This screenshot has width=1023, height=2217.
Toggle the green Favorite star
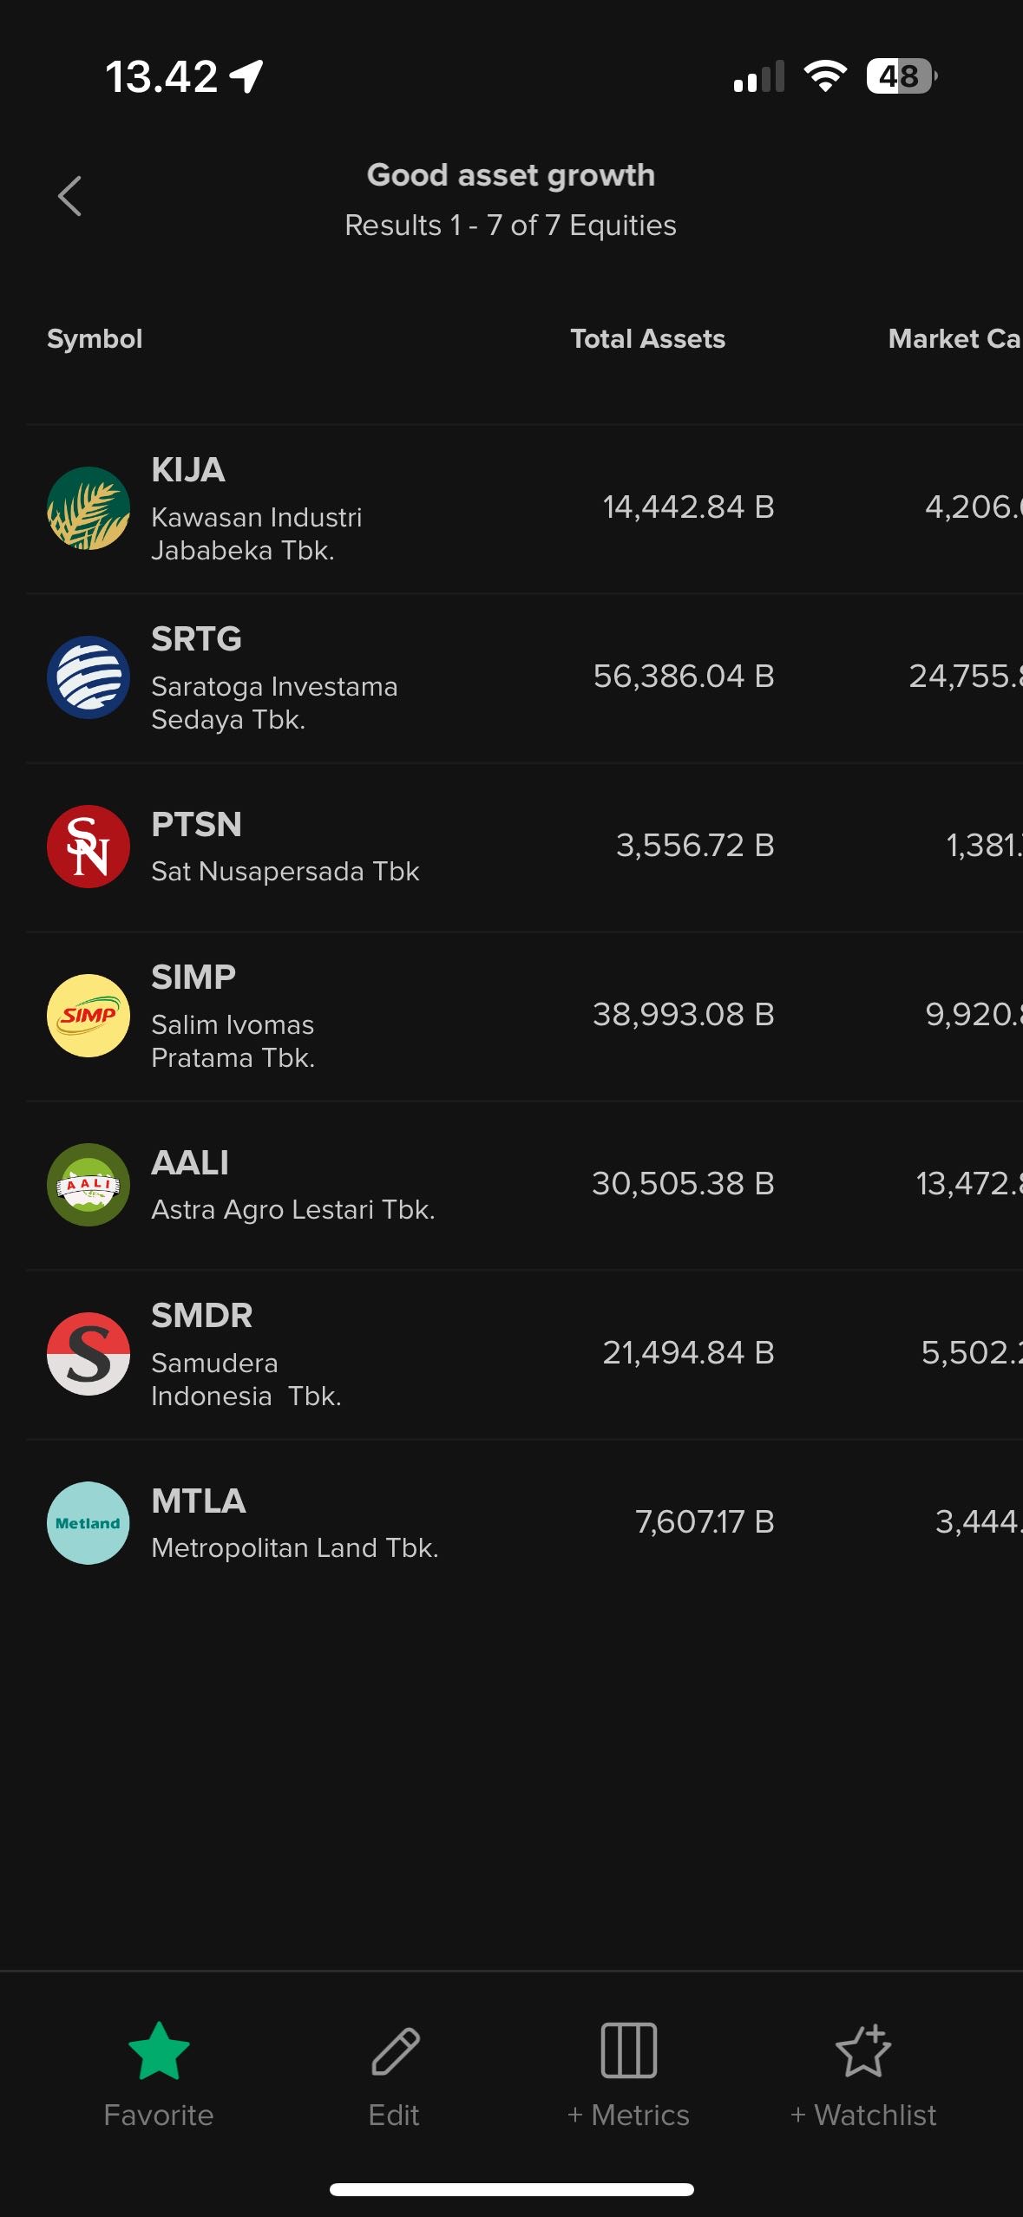point(159,2051)
